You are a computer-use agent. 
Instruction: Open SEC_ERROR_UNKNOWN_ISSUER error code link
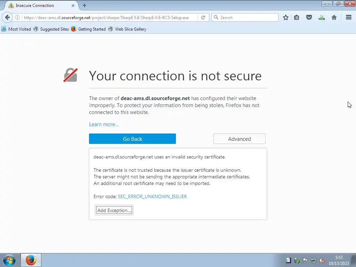pos(152,196)
